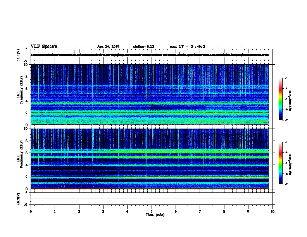
Task: Select the upper colorbar "log(PSD)" unit label
Action: tap(290, 101)
